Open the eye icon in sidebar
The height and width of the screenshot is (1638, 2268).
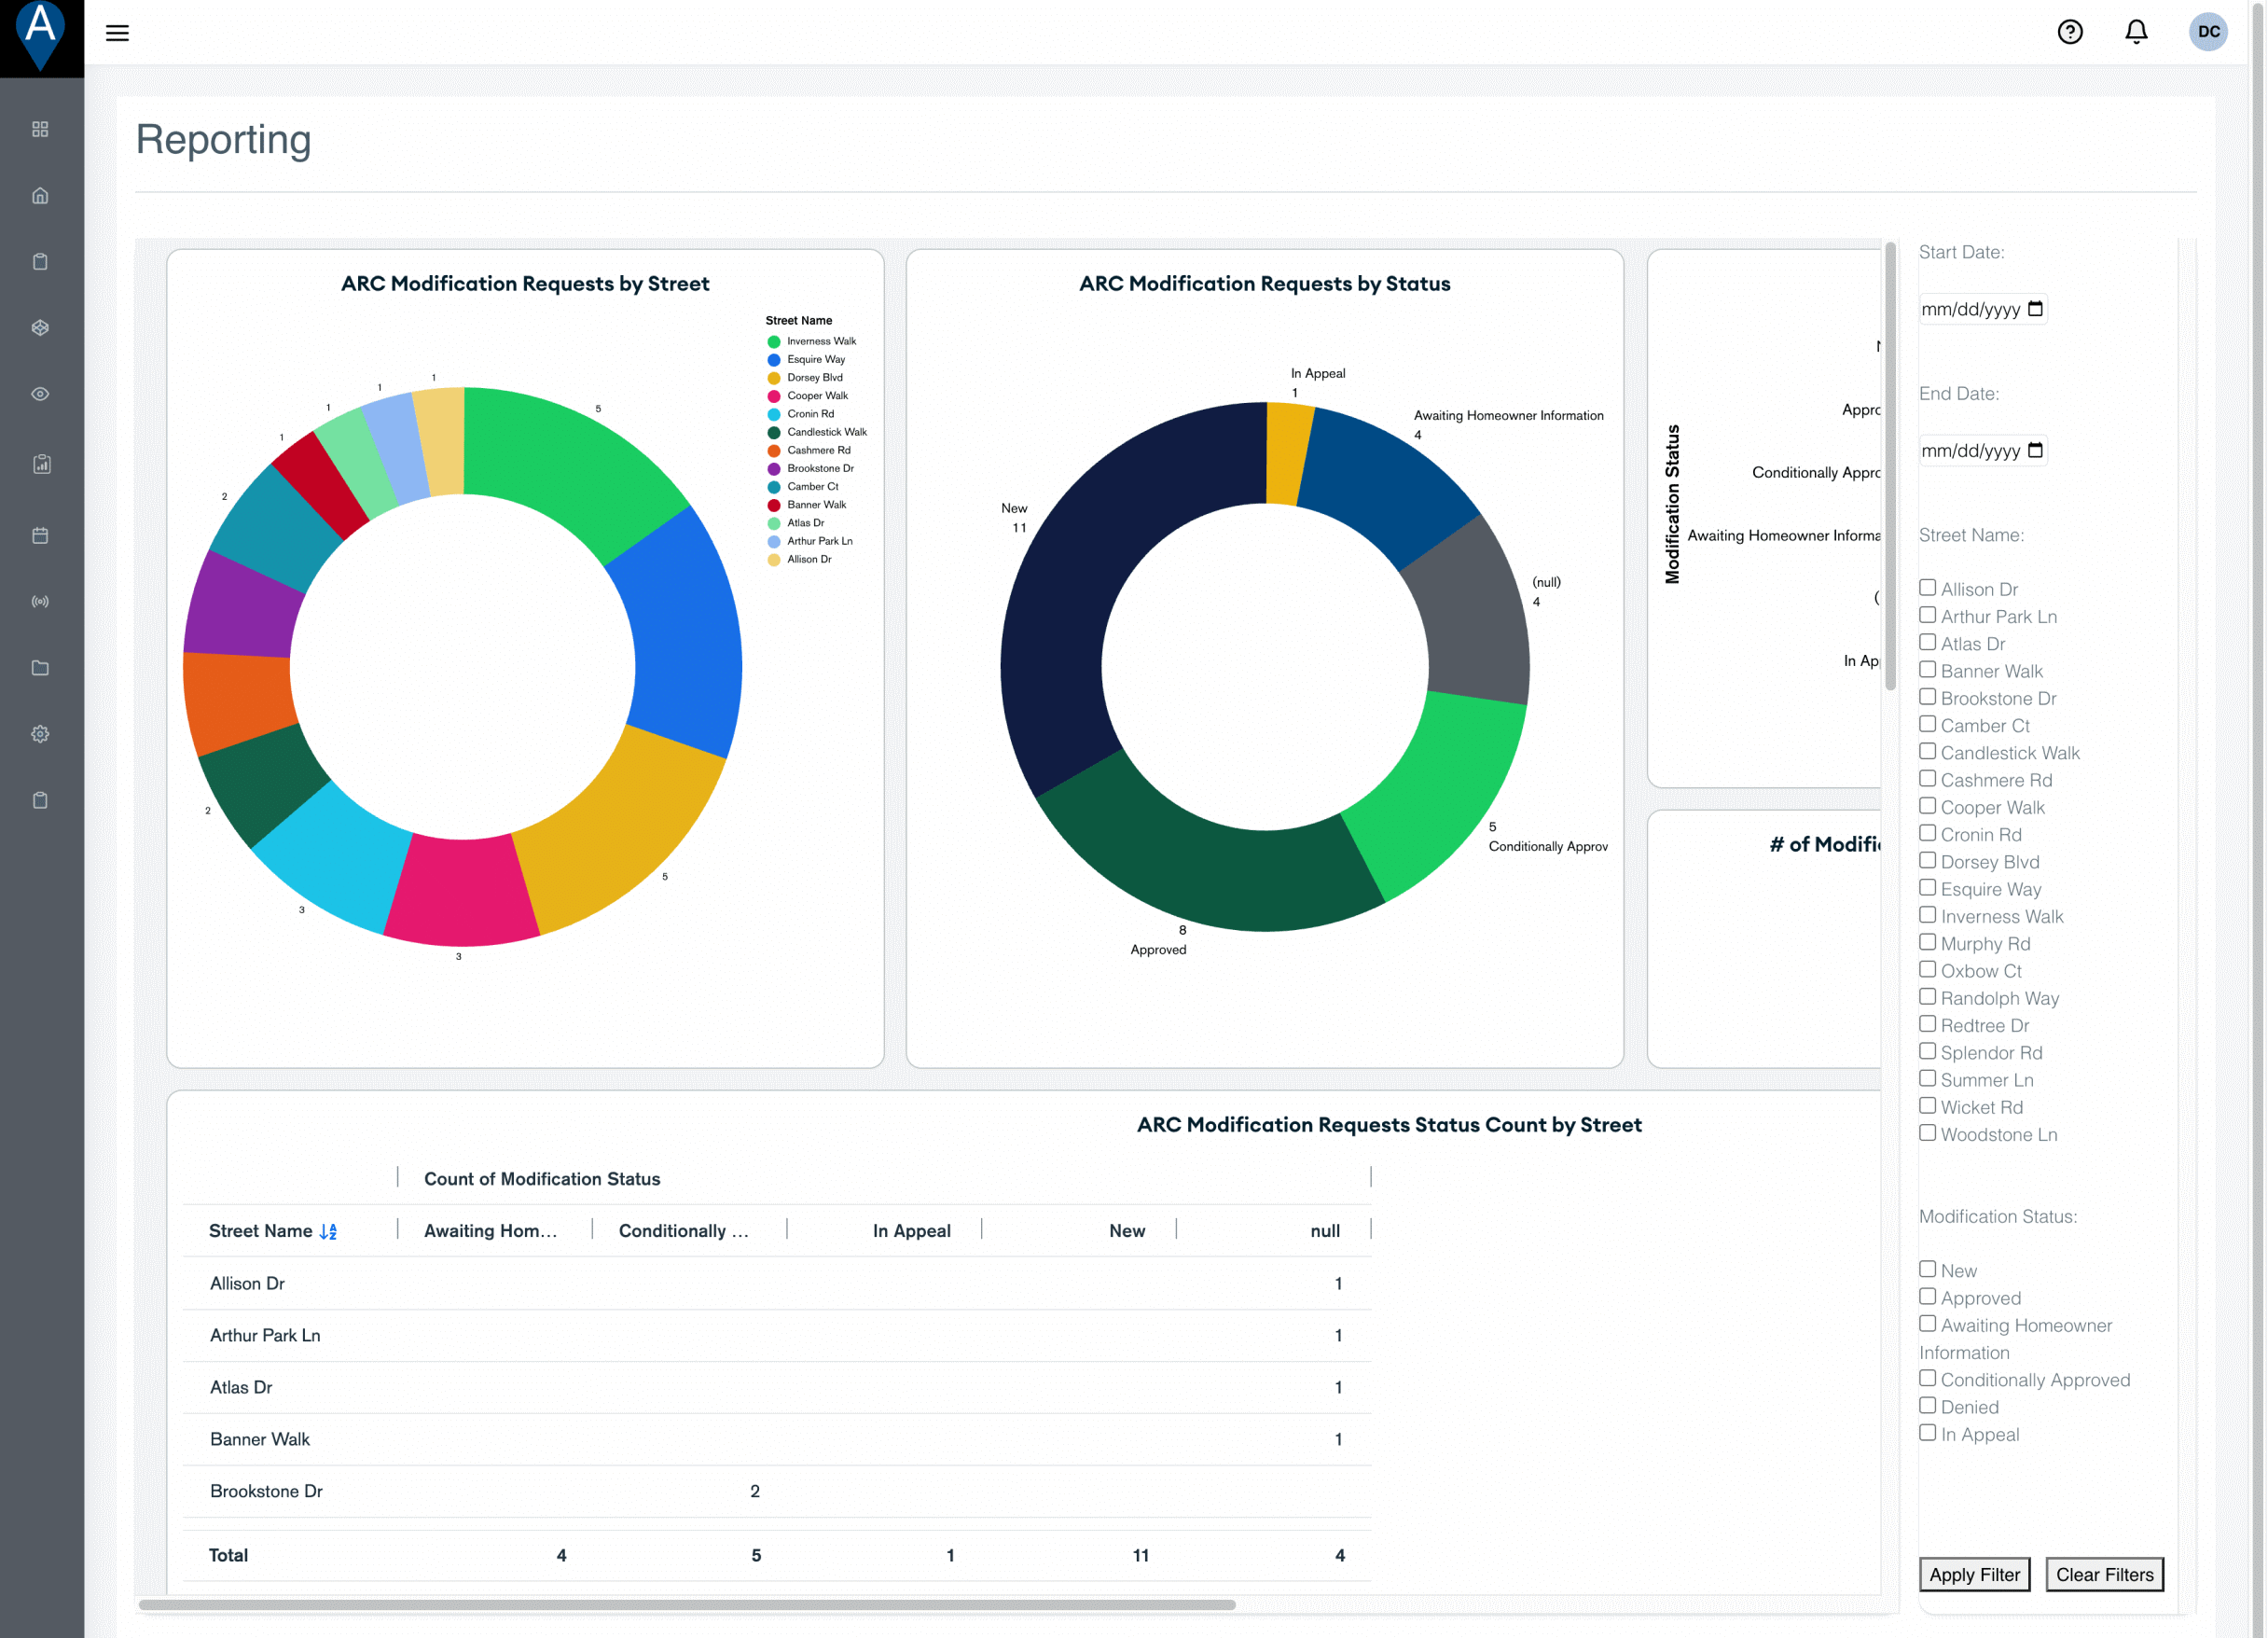(x=40, y=394)
